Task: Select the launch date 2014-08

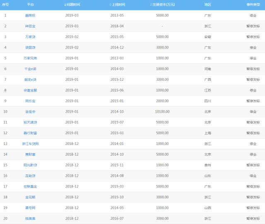Action: [x=117, y=176]
